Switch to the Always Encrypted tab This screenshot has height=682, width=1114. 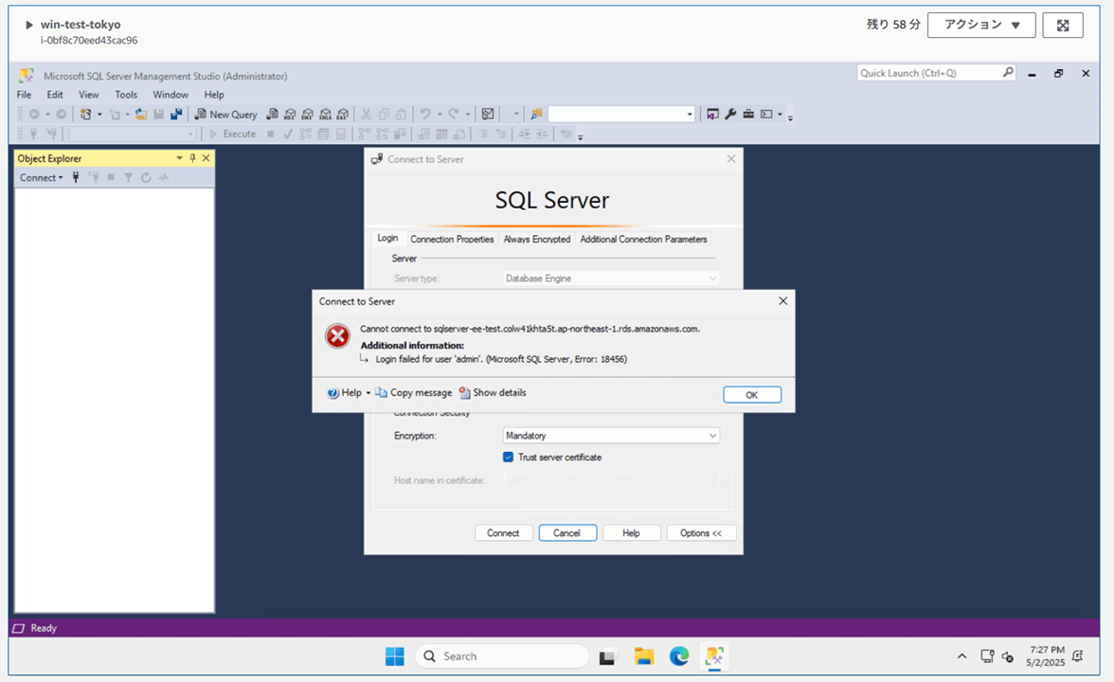pos(537,240)
